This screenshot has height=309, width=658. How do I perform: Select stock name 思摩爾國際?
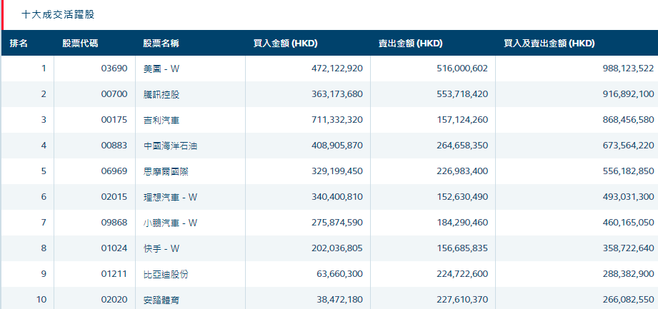coord(166,171)
